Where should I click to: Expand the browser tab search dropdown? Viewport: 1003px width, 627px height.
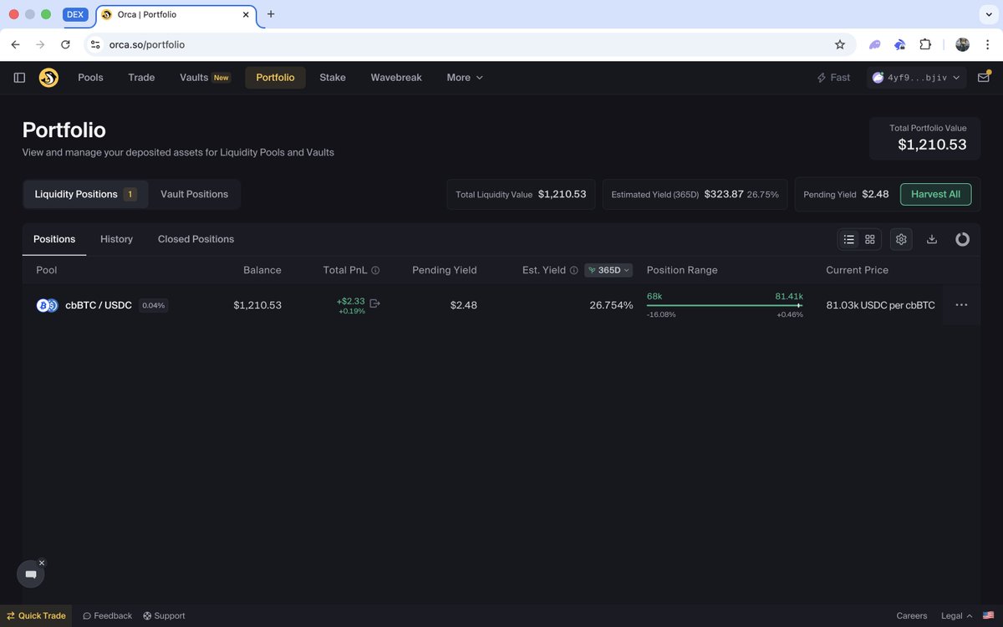[987, 14]
